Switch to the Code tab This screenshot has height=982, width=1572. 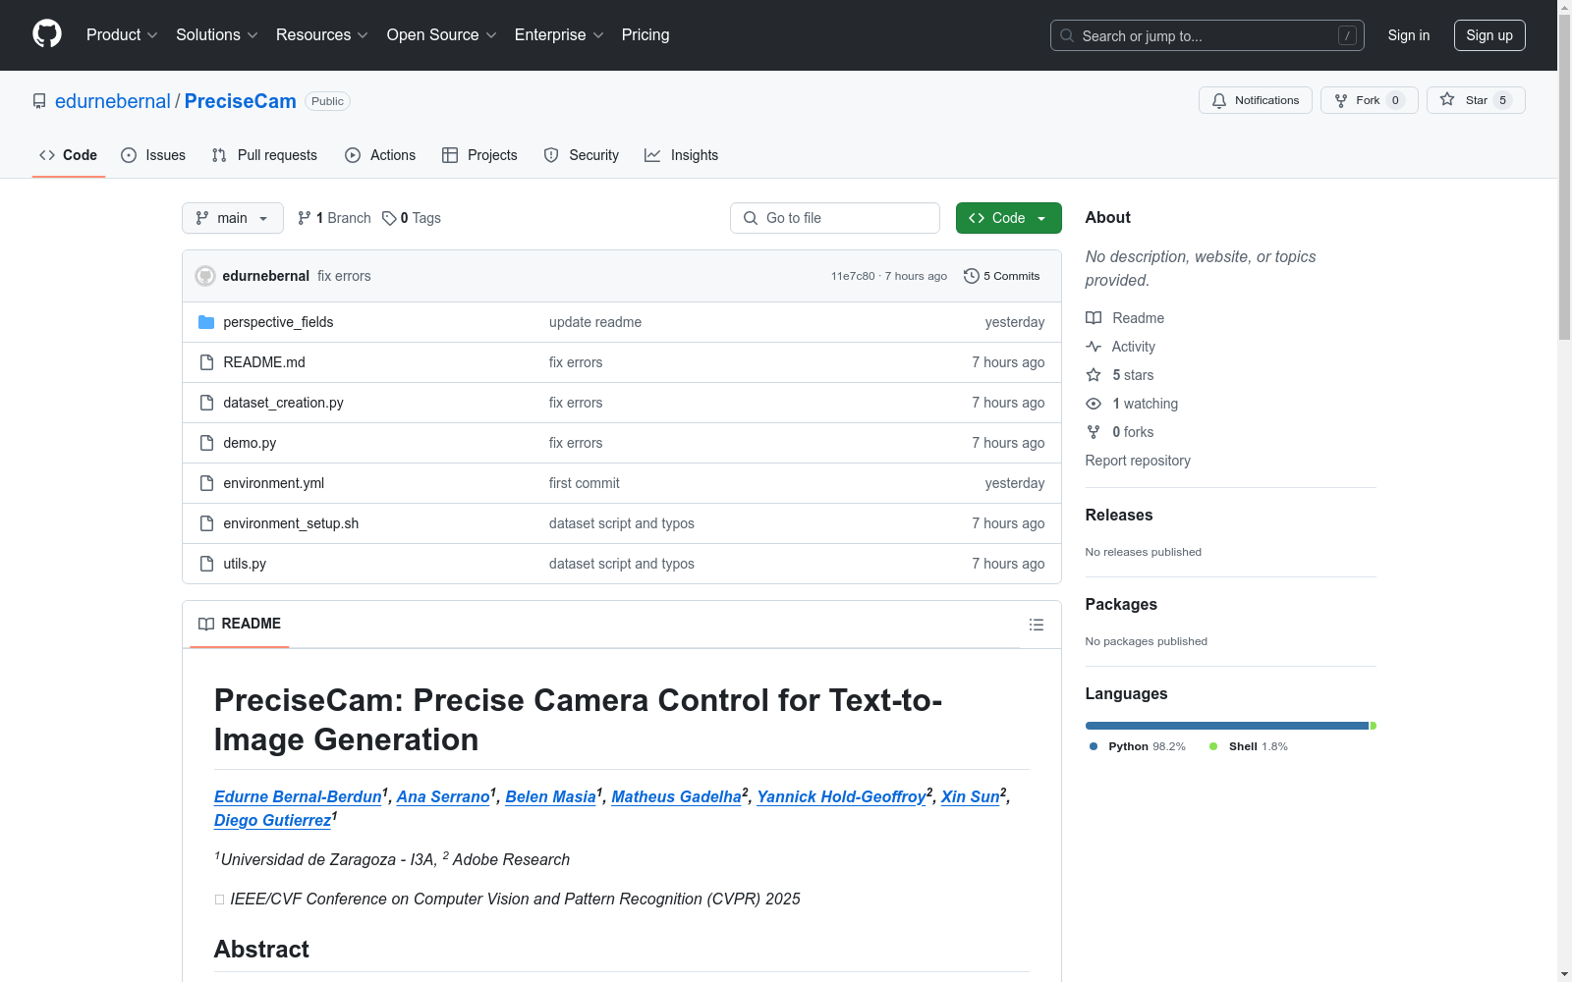point(69,155)
